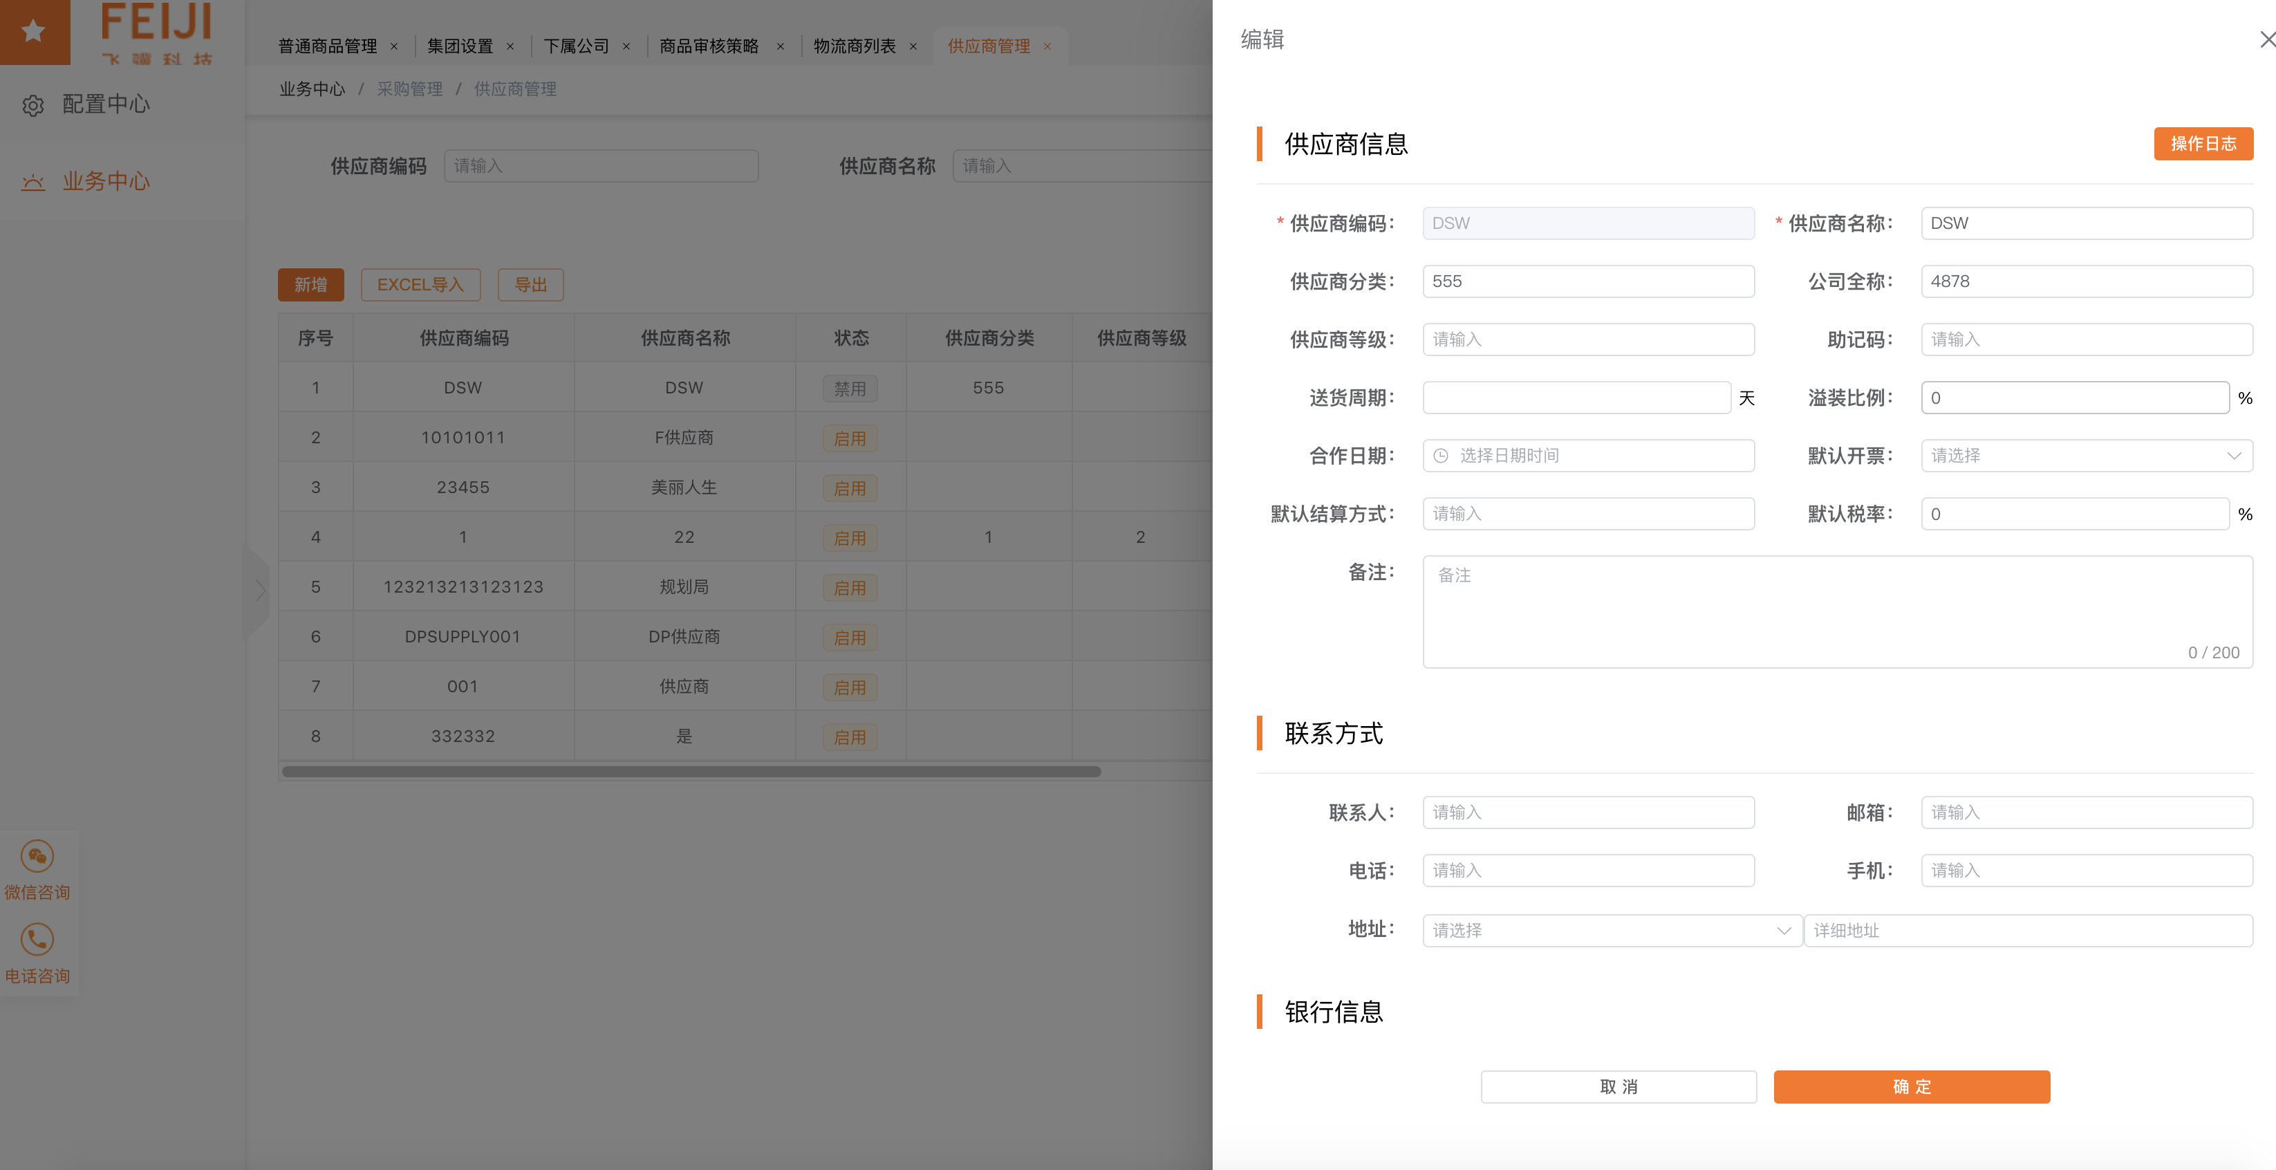Viewport: 2276px width, 1170px height.
Task: Focus the 溢装比例 input field
Action: pyautogui.click(x=2075, y=398)
